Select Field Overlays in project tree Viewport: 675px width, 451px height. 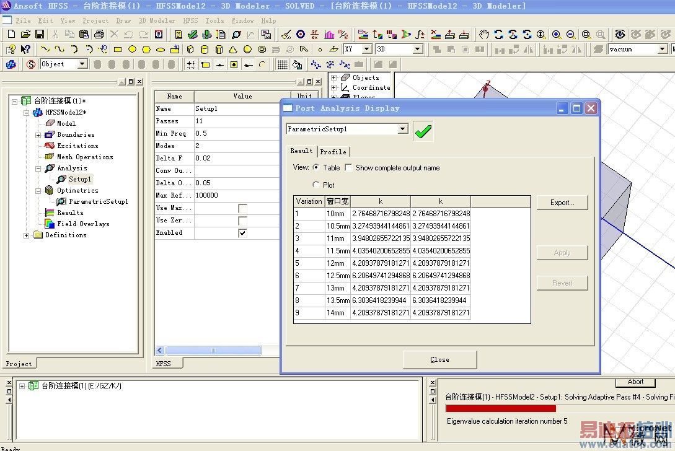coord(83,224)
